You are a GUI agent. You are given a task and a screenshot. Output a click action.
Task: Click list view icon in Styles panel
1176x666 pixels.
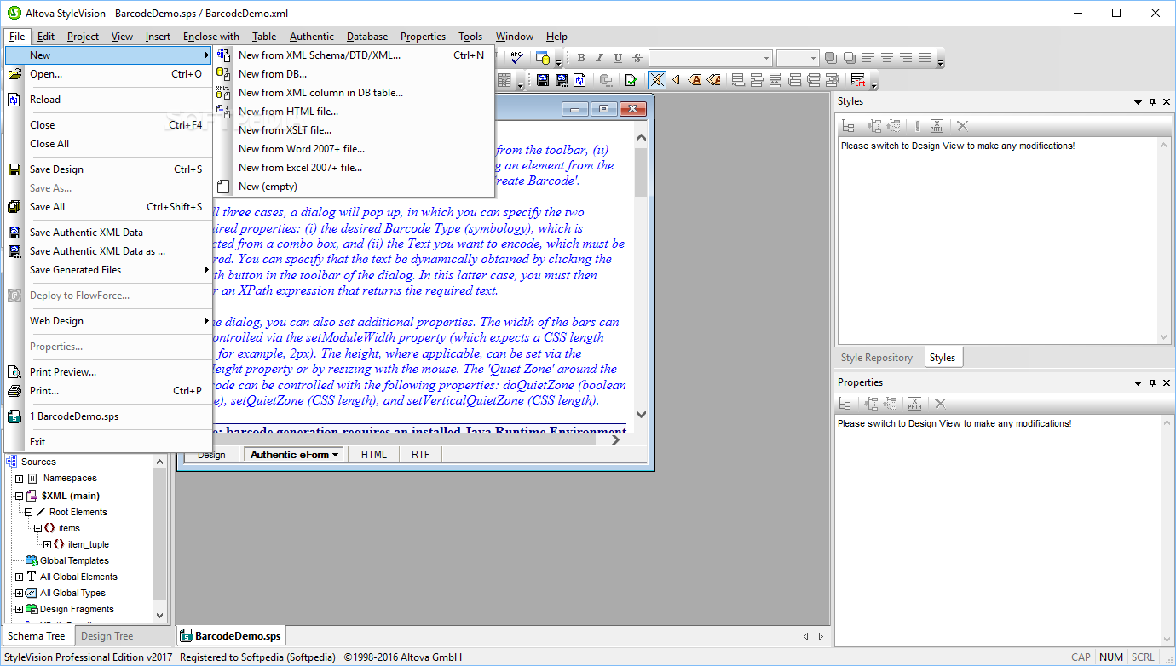(848, 126)
